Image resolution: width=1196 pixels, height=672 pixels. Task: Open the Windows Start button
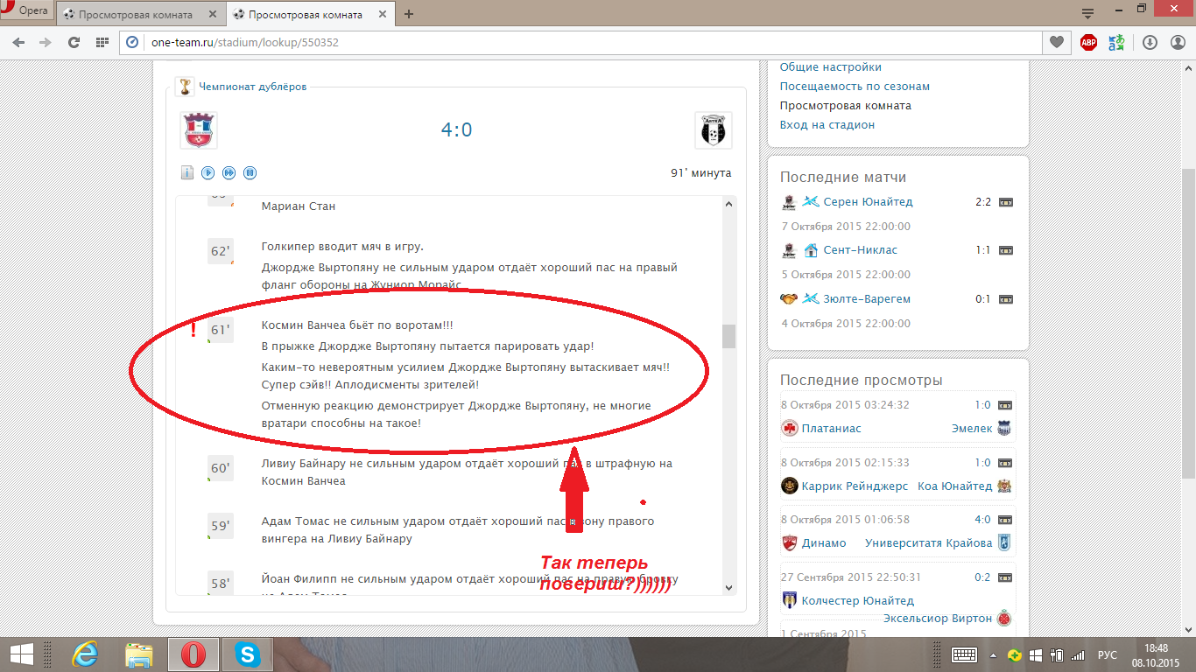pos(20,654)
